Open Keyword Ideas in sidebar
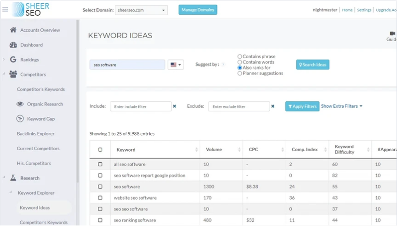The height and width of the screenshot is (236, 397). [34, 208]
